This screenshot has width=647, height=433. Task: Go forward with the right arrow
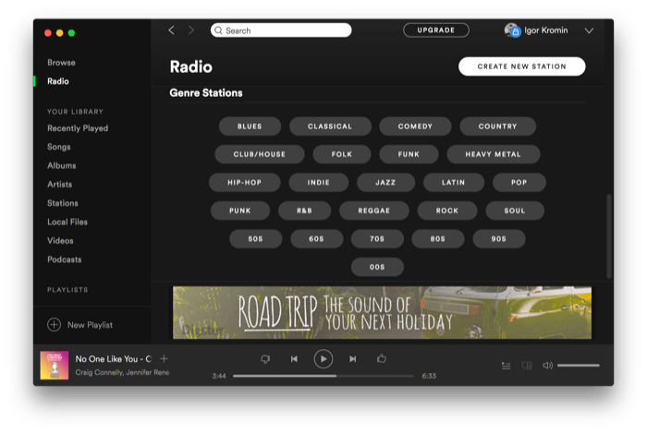(x=191, y=30)
